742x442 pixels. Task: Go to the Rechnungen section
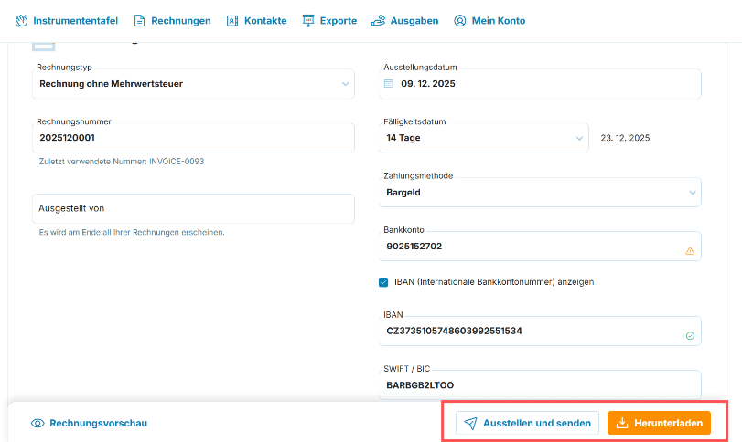tap(173, 21)
